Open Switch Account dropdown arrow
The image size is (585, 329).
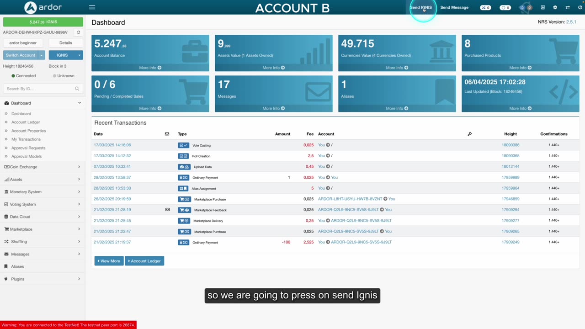pos(41,55)
